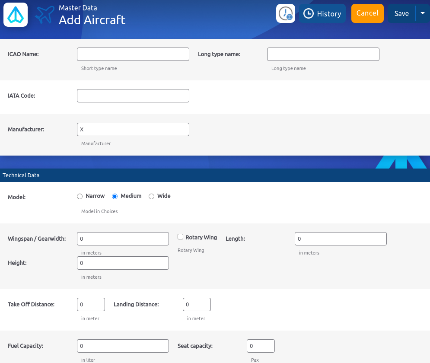The height and width of the screenshot is (363, 430).
Task: Choose the Wide model option
Action: coord(152,197)
